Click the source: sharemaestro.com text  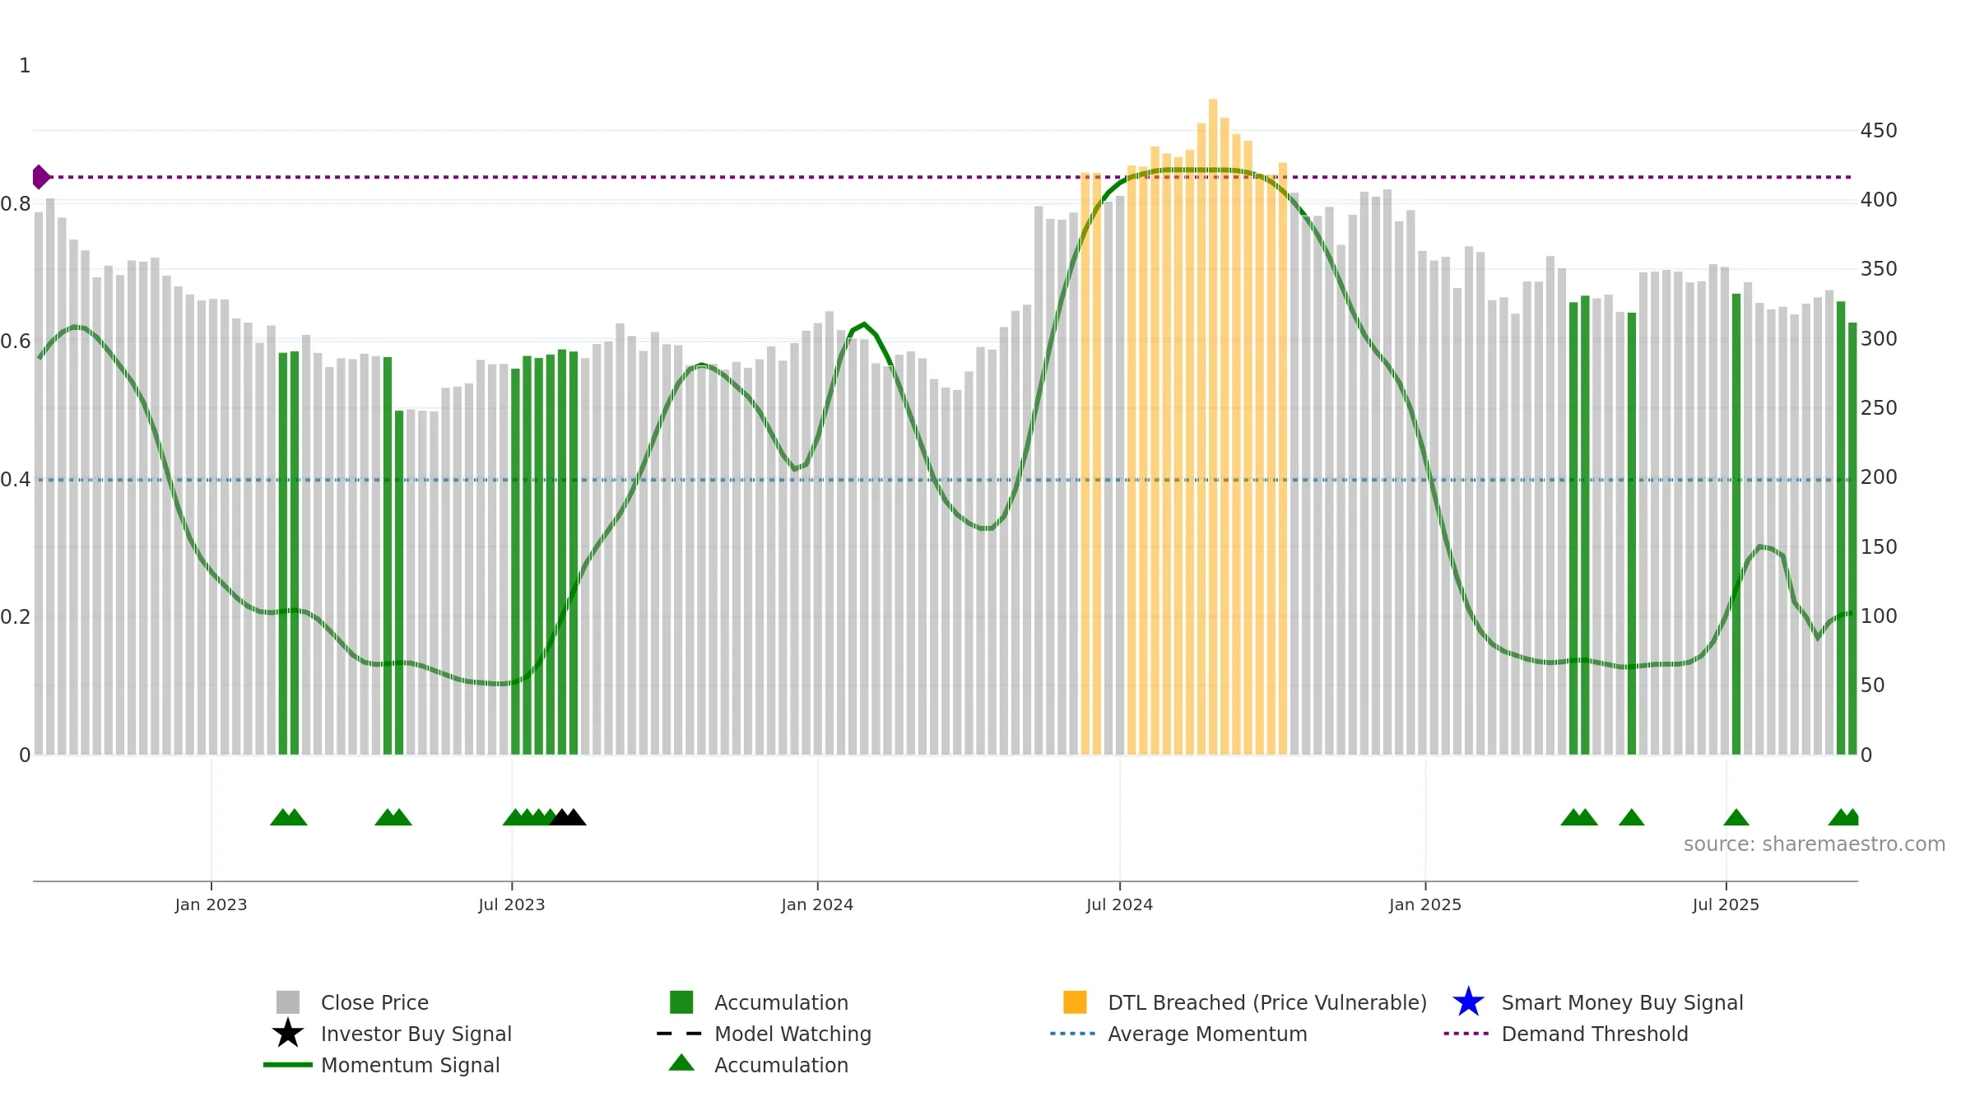[1815, 844]
